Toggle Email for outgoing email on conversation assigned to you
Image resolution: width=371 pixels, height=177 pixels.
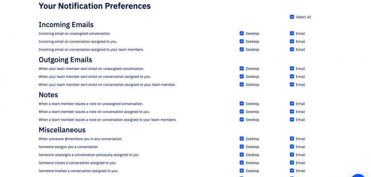click(x=292, y=77)
